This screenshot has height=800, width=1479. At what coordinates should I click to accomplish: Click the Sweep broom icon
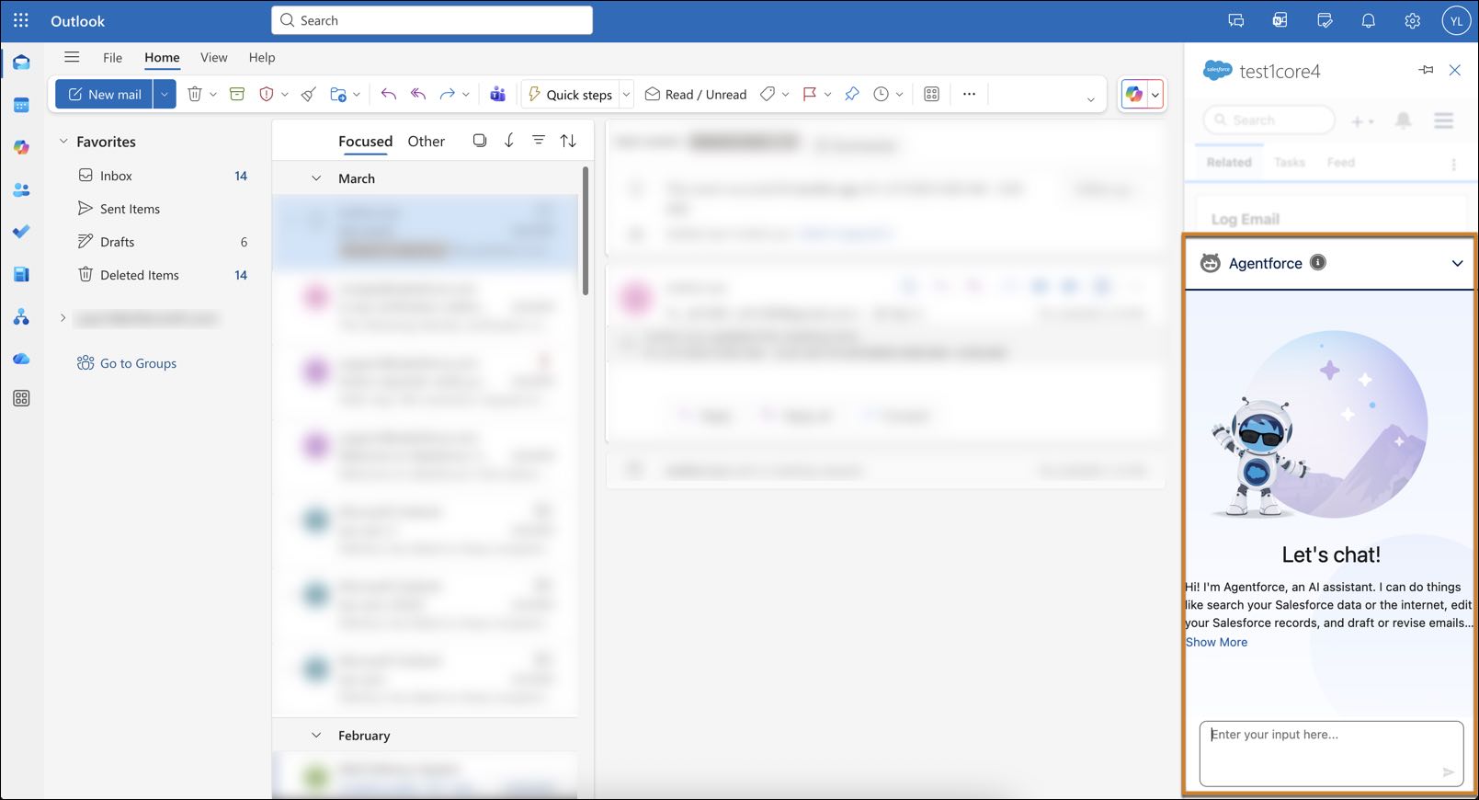point(309,94)
